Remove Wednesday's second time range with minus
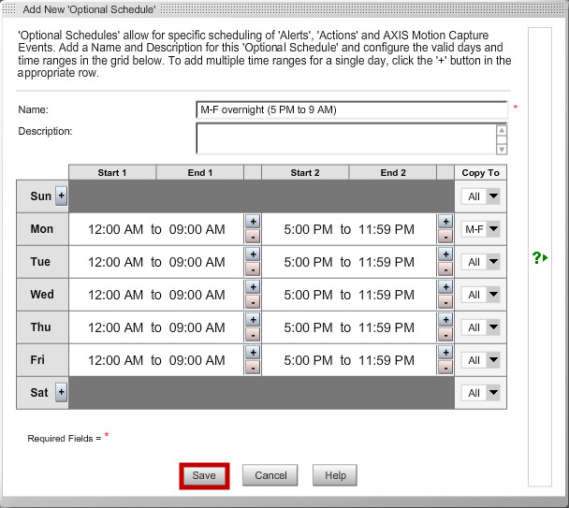Screen dimensions: 569x508 pyautogui.click(x=445, y=302)
